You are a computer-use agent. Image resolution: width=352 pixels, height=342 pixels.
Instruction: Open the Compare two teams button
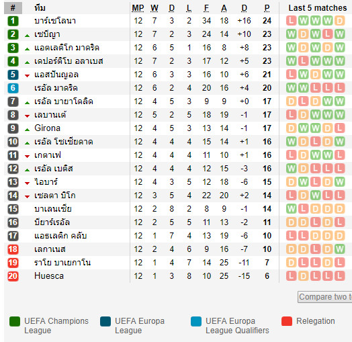325,297
